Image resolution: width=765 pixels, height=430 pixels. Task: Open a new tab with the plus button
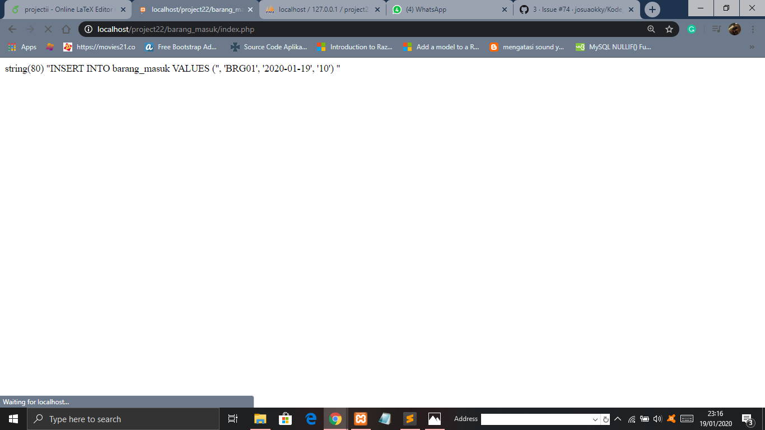(x=652, y=9)
